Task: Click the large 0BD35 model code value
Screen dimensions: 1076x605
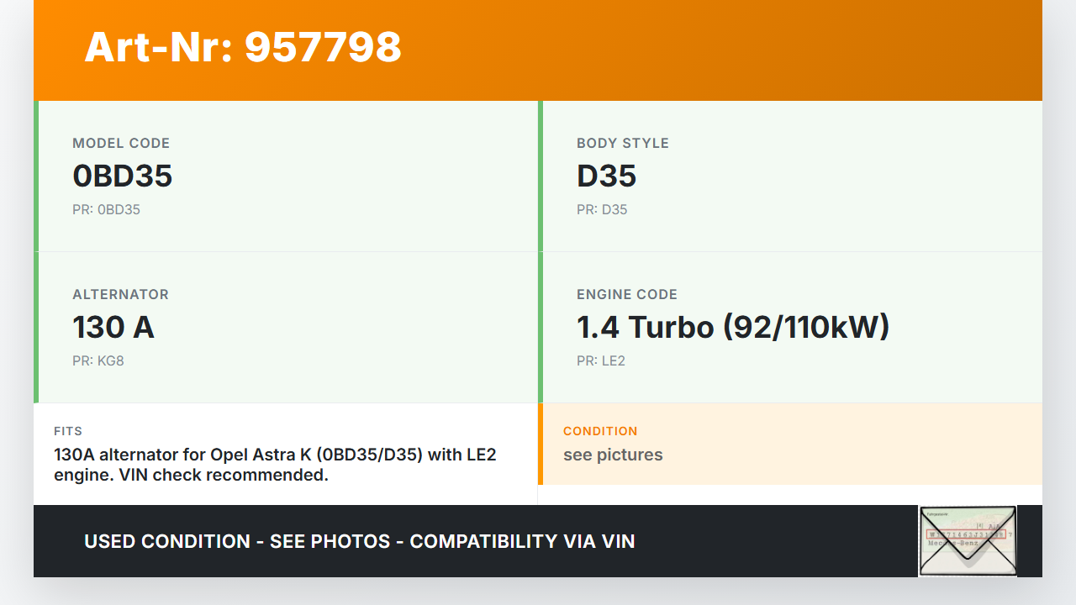Action: tap(123, 176)
